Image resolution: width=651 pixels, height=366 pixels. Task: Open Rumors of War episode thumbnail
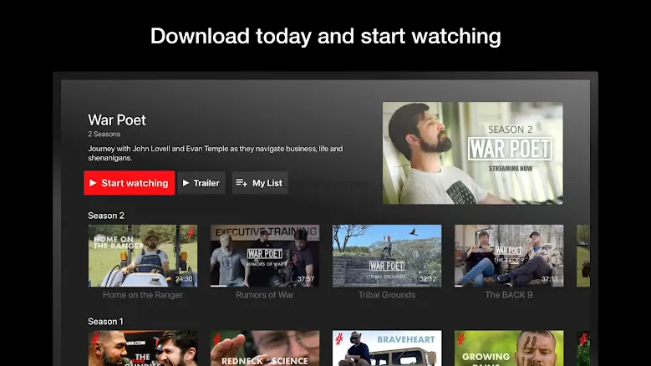[x=265, y=256]
